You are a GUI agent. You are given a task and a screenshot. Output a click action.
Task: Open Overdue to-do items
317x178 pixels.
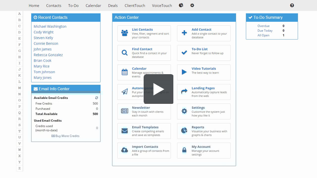click(x=264, y=26)
